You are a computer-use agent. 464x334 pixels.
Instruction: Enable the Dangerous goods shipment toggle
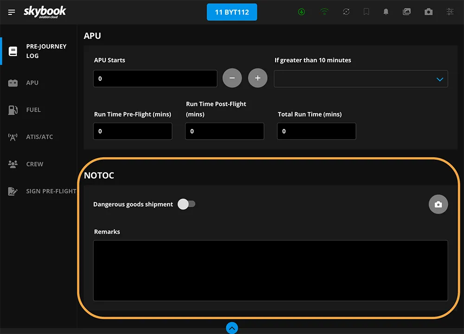pos(187,204)
